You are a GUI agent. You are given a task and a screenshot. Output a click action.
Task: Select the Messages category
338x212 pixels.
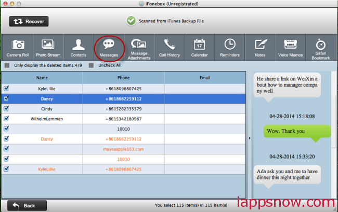point(109,48)
